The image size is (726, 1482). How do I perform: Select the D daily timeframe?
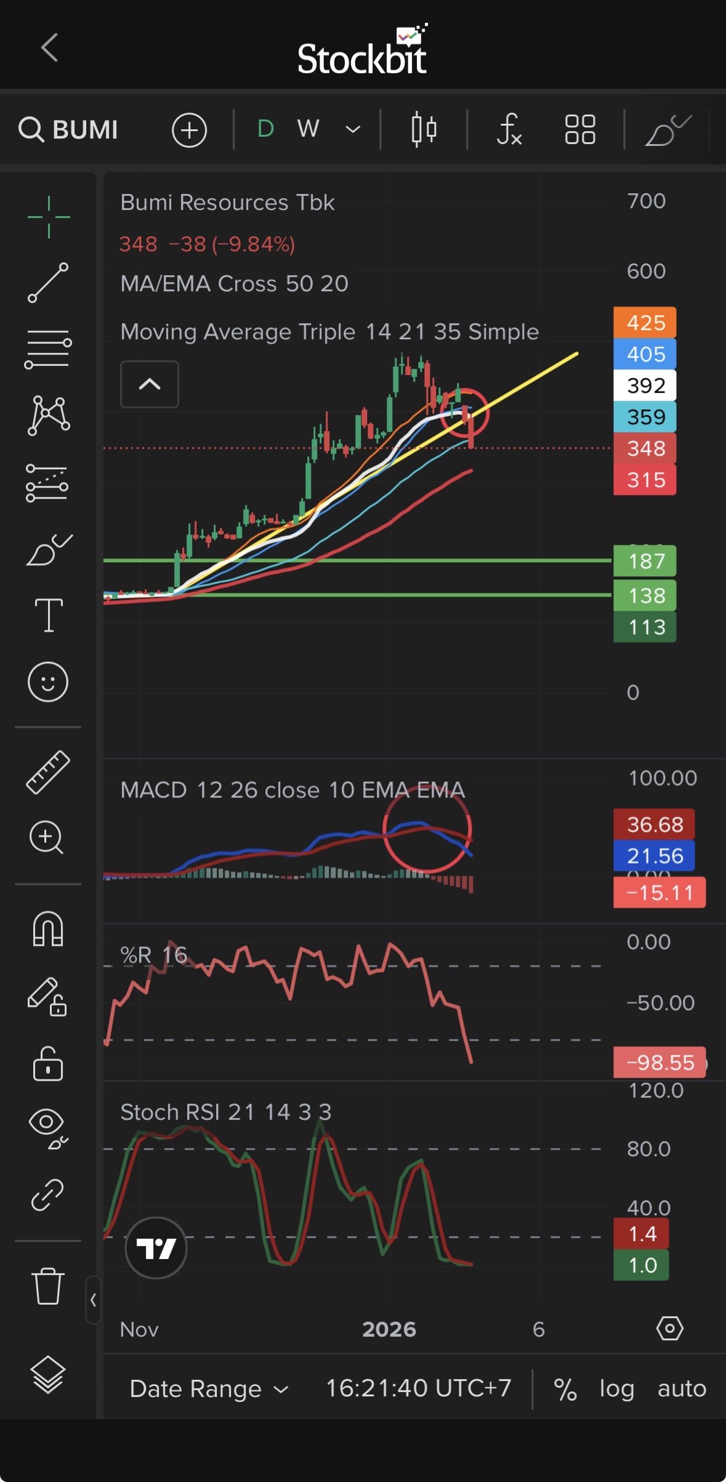click(x=265, y=130)
